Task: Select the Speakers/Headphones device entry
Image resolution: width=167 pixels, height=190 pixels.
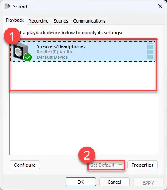Action: (83, 51)
